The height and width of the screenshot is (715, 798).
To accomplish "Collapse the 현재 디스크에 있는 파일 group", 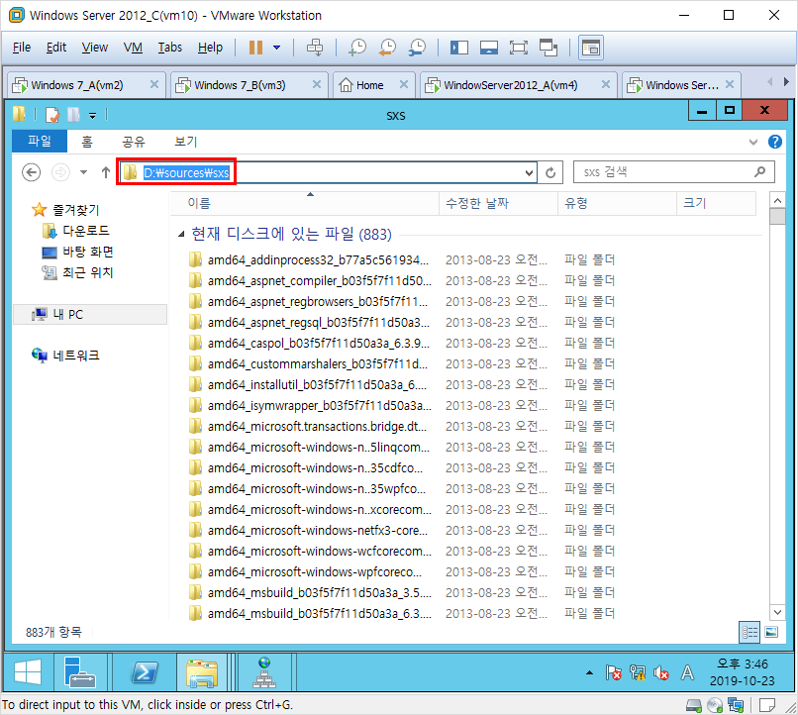I will tap(181, 234).
